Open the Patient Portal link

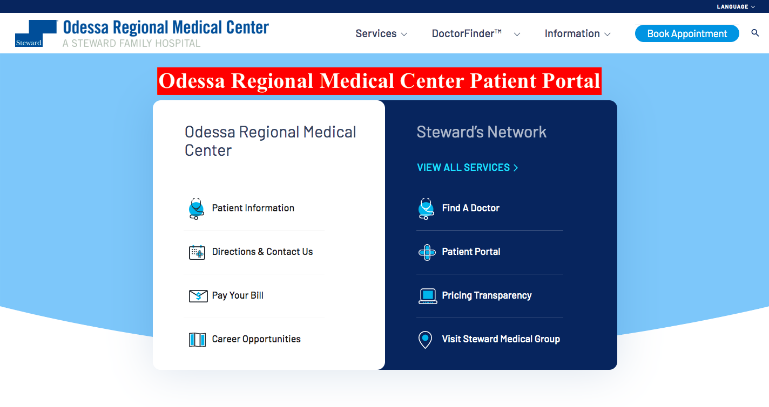[x=471, y=252]
